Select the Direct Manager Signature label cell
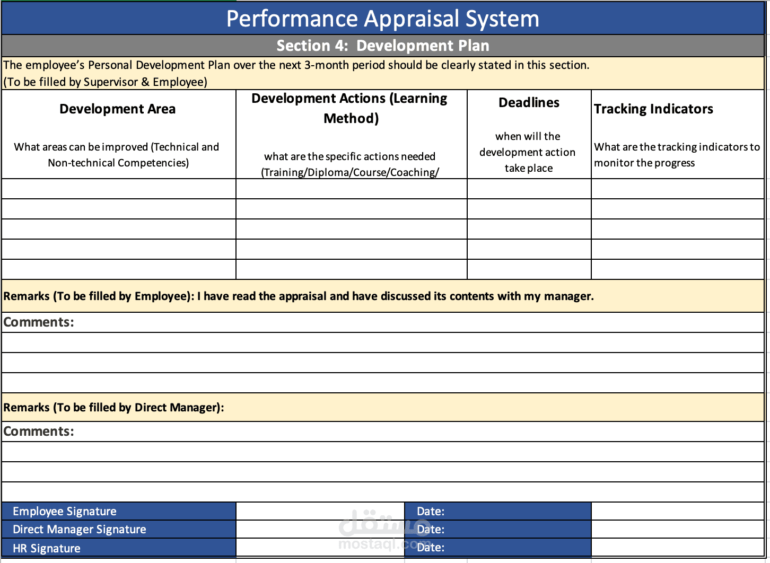The image size is (770, 563). (x=119, y=529)
